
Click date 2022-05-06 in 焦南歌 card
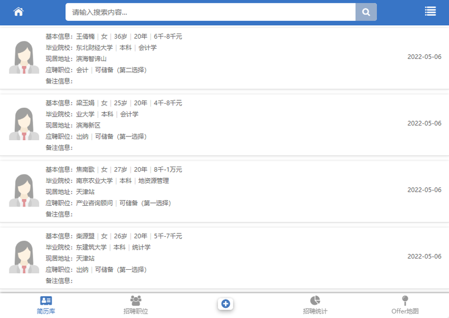click(424, 190)
